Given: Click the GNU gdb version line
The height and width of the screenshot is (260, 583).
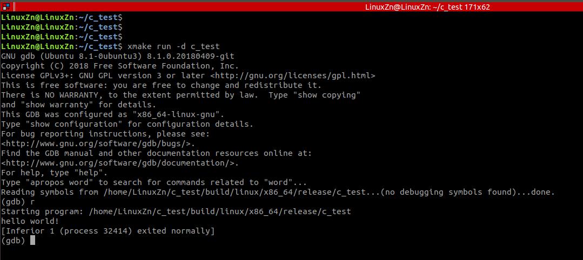Looking at the screenshot, I should point(117,56).
